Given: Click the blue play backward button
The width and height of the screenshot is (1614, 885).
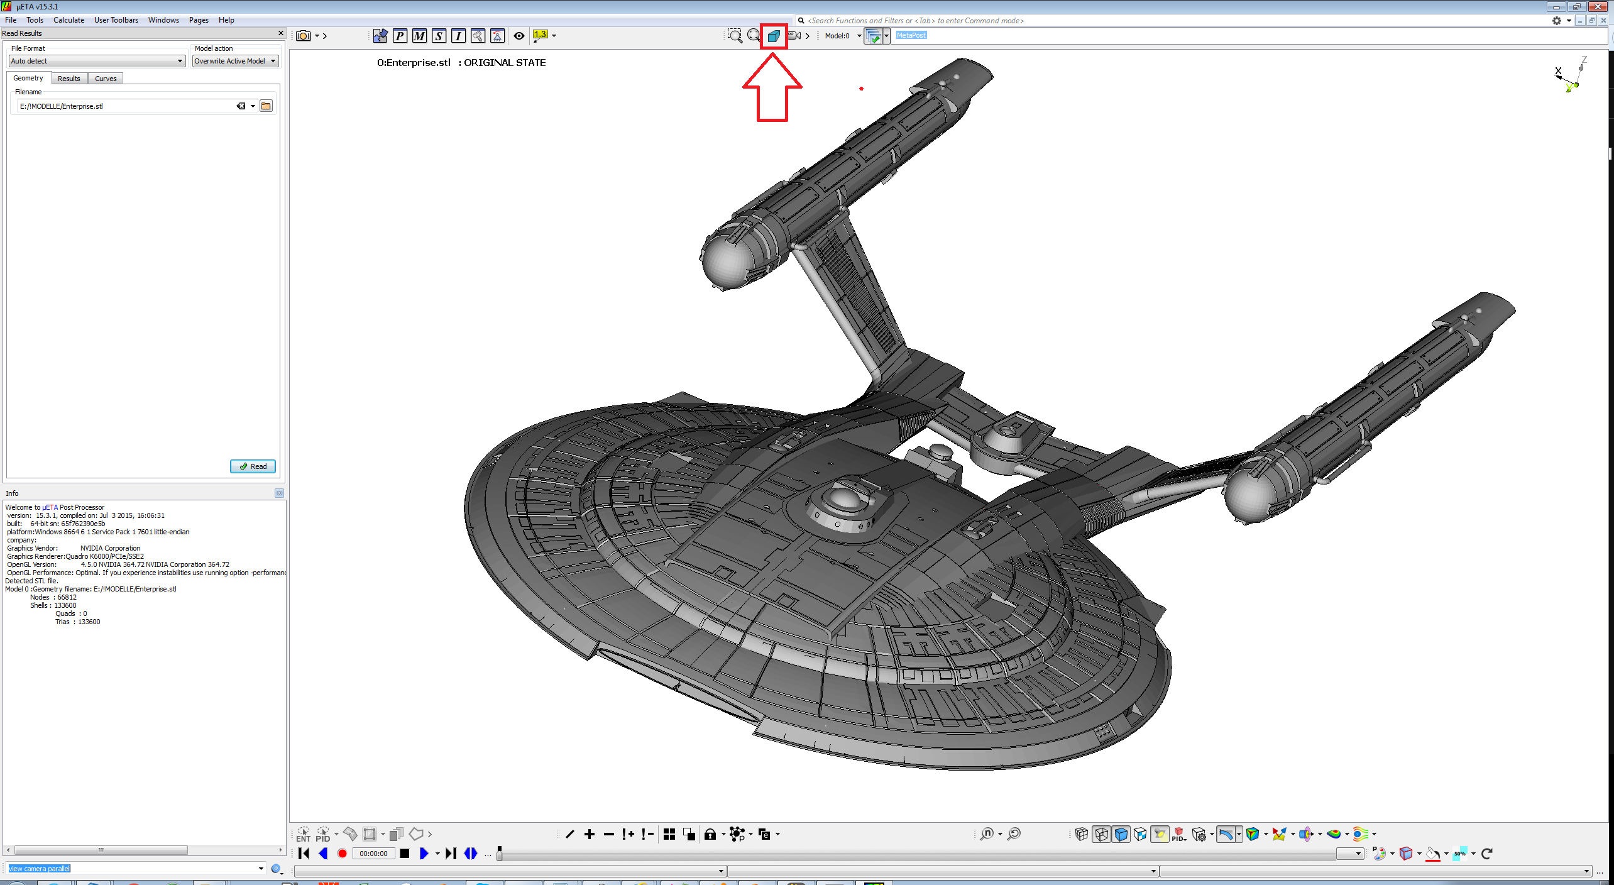Looking at the screenshot, I should [x=323, y=854].
